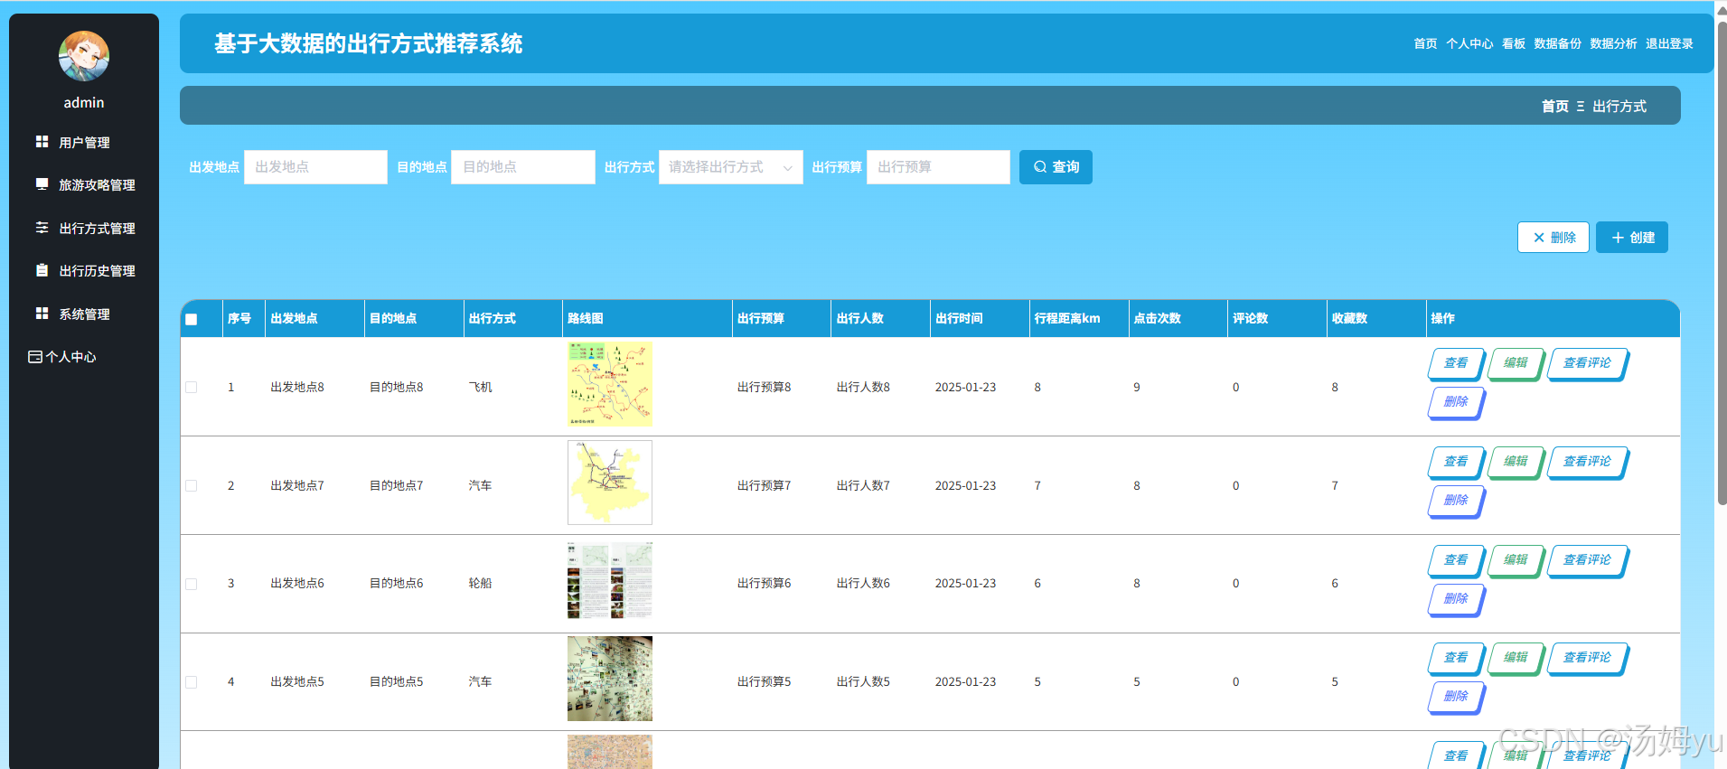Click 退出登录 to log out
1727x769 pixels.
pos(1669,43)
